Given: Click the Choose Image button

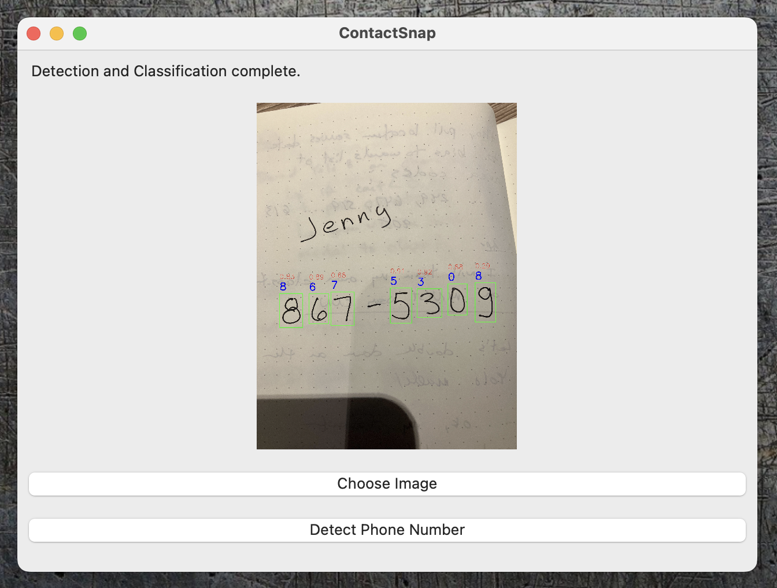Looking at the screenshot, I should click(387, 483).
